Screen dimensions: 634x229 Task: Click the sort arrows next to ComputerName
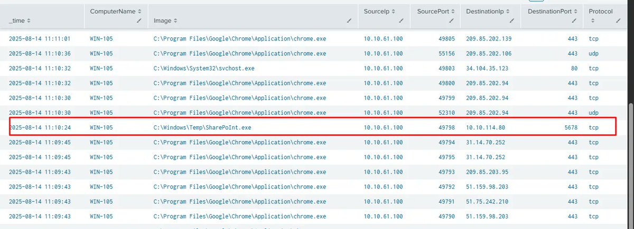(139, 11)
